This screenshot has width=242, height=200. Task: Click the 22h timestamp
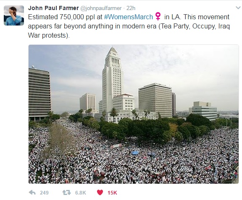[131, 8]
